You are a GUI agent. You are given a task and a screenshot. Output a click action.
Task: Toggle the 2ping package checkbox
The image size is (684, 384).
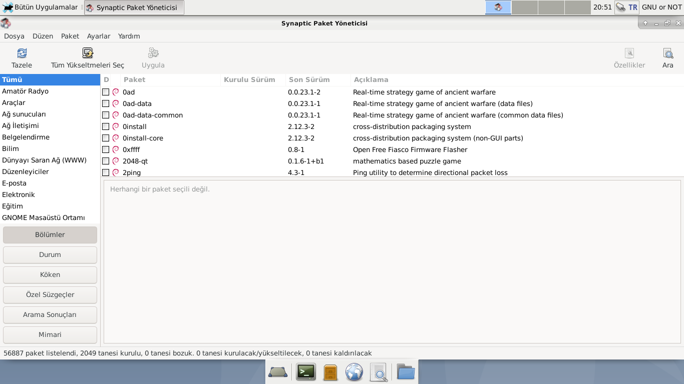[x=106, y=172]
